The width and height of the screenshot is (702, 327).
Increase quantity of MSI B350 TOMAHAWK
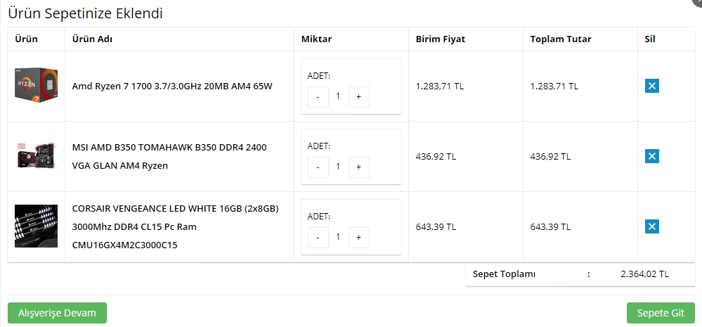click(x=358, y=167)
